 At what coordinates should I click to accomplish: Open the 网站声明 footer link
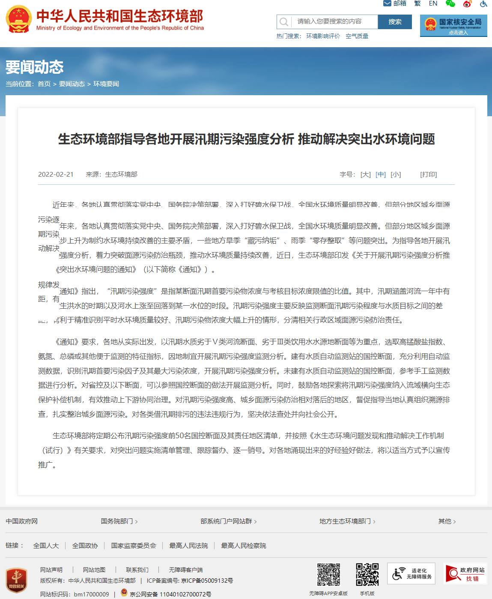tap(51, 570)
